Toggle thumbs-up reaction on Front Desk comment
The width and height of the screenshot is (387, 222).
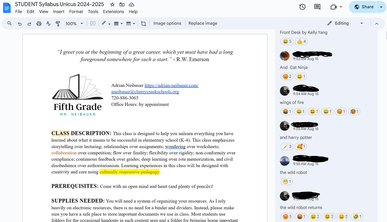[x=301, y=41]
